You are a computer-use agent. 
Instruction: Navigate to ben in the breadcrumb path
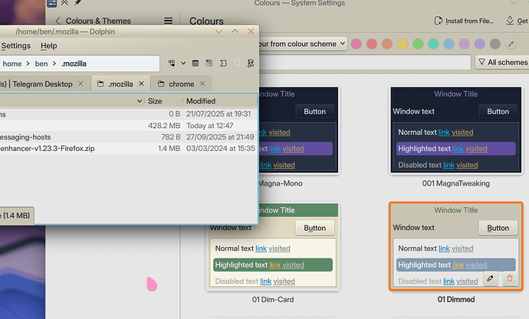(43, 64)
